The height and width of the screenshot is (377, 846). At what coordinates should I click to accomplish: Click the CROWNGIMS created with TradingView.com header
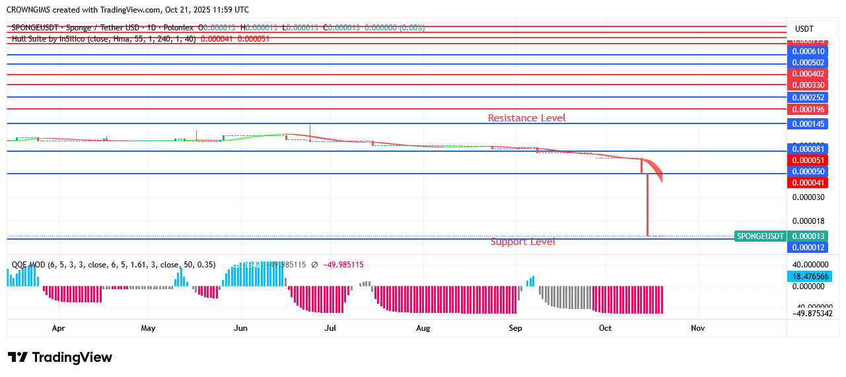tap(127, 10)
